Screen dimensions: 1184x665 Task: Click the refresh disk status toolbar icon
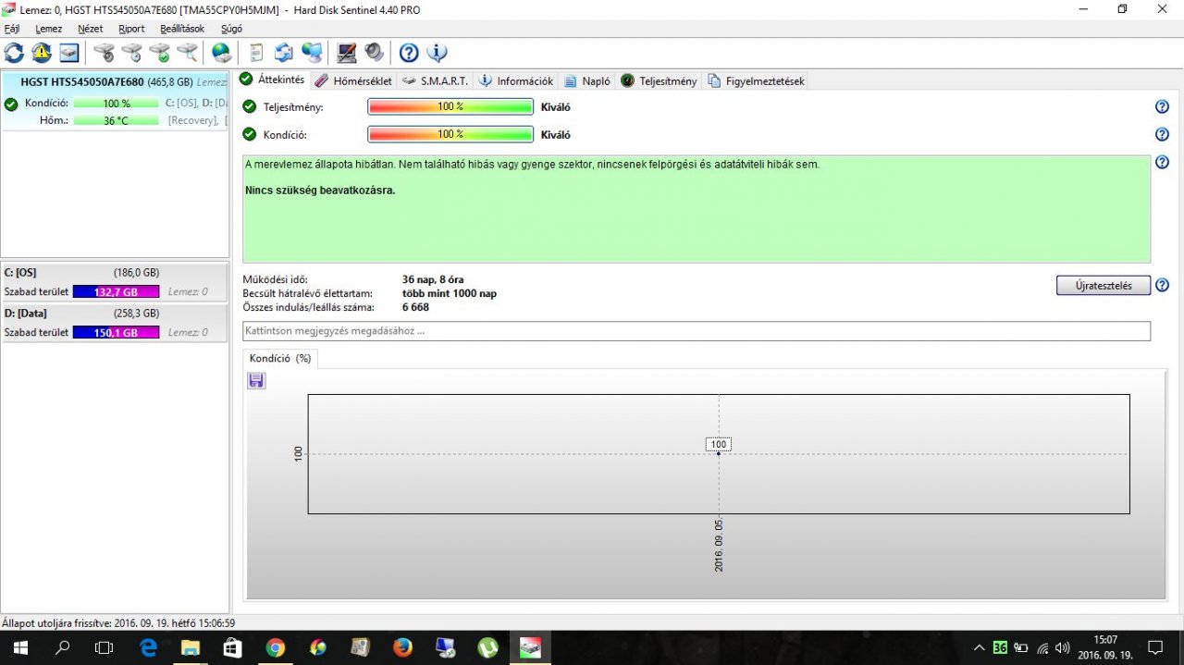pos(14,53)
